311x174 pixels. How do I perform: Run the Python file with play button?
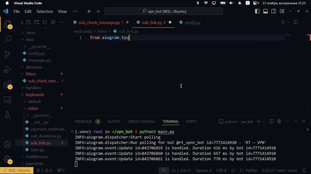tap(283, 22)
